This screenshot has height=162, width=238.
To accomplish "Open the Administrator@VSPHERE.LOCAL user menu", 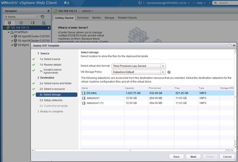I will pyautogui.click(x=168, y=3).
